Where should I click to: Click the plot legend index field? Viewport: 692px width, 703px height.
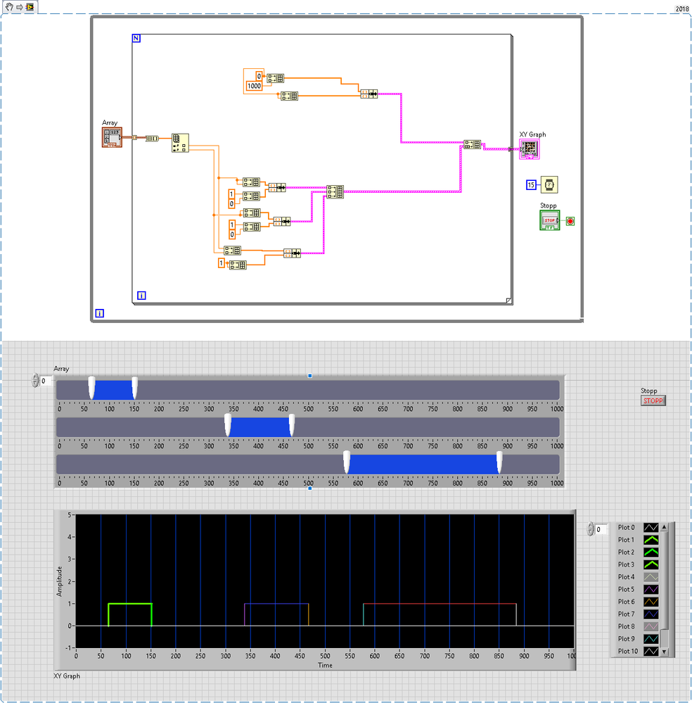pos(601,529)
